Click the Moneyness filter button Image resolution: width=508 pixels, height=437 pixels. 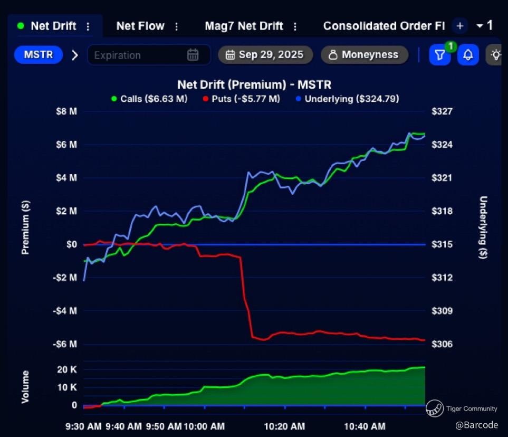(365, 54)
